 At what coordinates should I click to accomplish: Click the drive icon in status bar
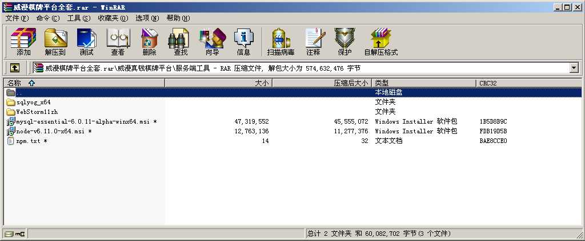9,234
